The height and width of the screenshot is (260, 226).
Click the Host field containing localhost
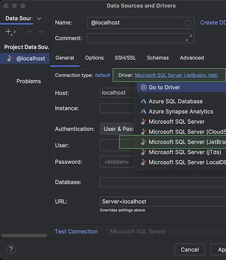click(117, 93)
